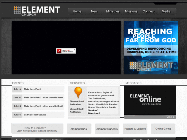Viewport: 187px width, 140px height.
Task: Go to the Connect menu item
Action: click(x=148, y=11)
